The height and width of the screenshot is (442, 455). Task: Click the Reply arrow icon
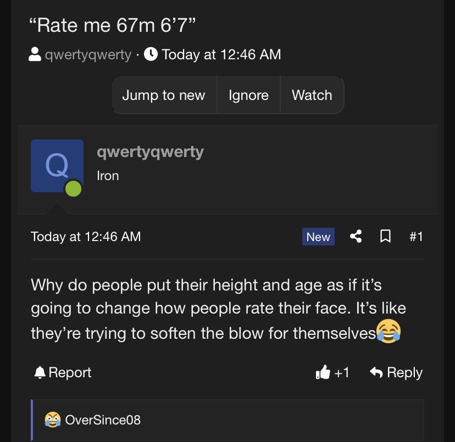pyautogui.click(x=376, y=373)
